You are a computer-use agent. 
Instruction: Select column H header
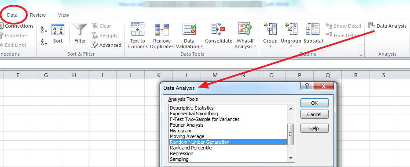pyautogui.click(x=74, y=75)
